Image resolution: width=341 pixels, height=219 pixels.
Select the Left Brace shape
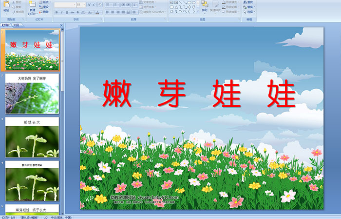(x=189, y=11)
